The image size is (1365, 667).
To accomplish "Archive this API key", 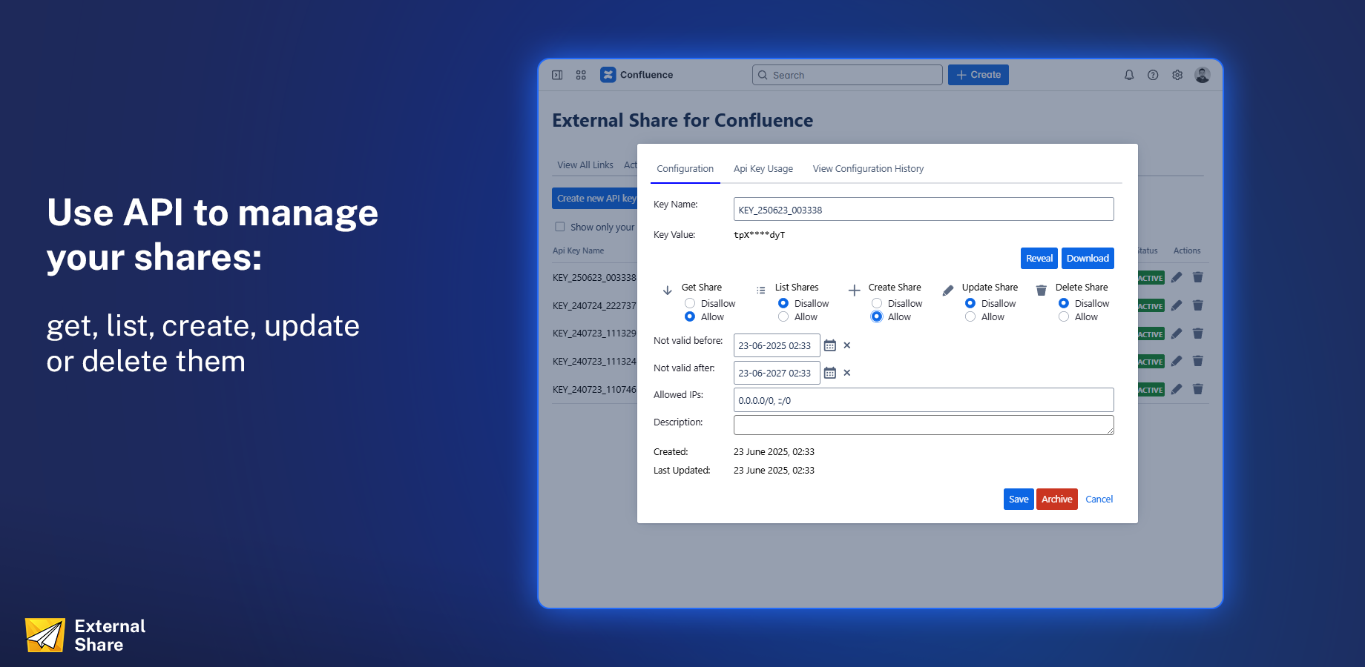I will pos(1057,500).
